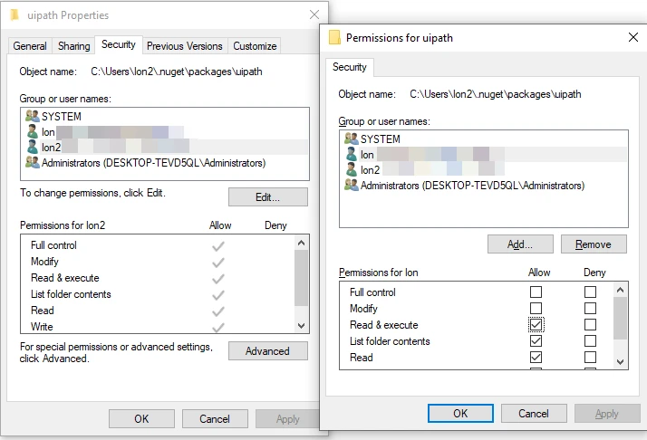Remove the selected user

594,244
